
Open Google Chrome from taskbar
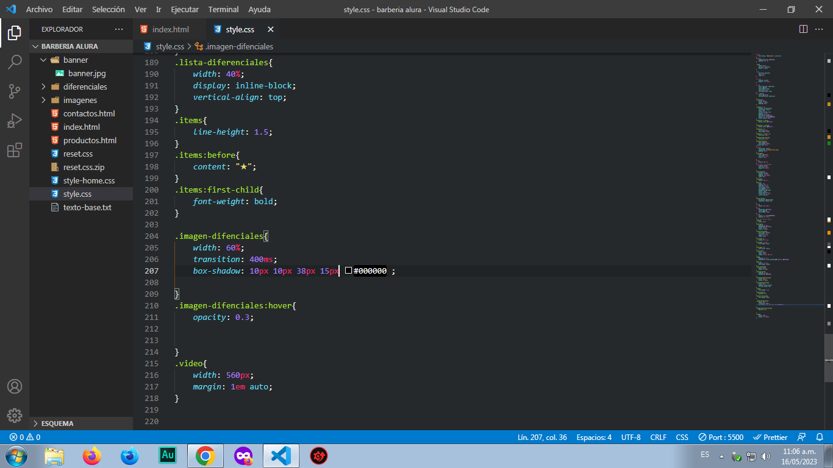206,456
